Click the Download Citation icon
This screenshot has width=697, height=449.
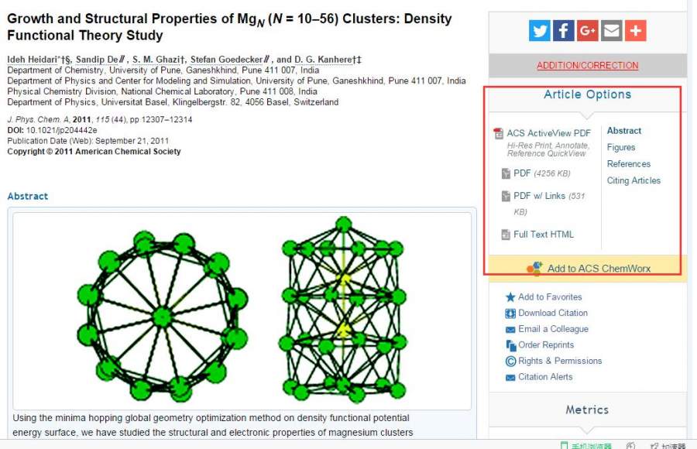[x=510, y=314]
